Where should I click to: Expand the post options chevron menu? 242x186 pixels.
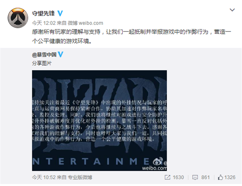tap(232, 10)
